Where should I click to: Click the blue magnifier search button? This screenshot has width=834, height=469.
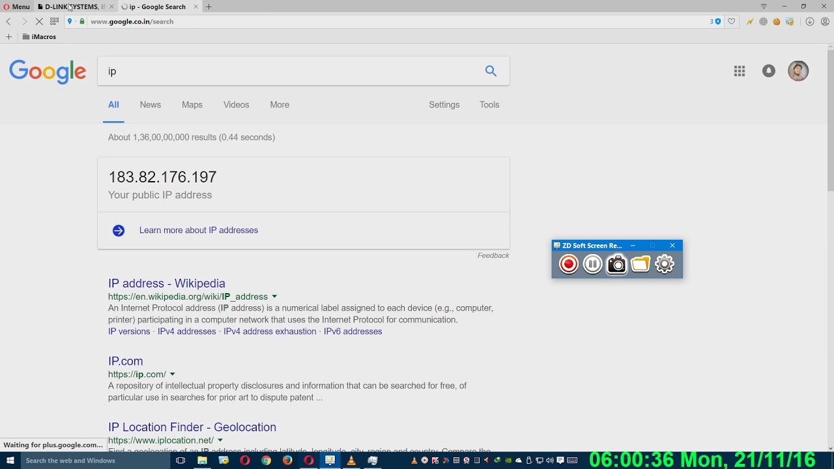[x=491, y=71]
